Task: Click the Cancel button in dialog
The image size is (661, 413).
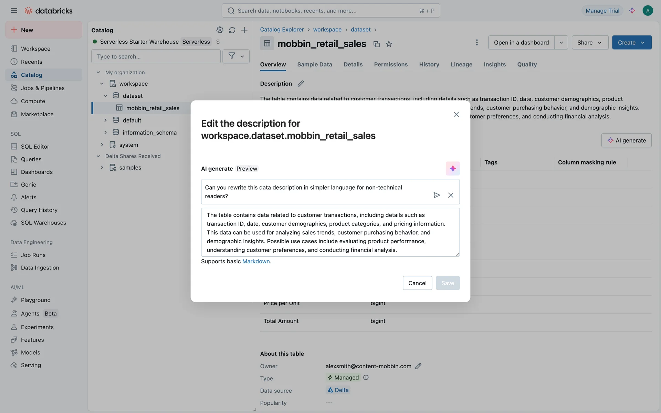Action: tap(417, 283)
